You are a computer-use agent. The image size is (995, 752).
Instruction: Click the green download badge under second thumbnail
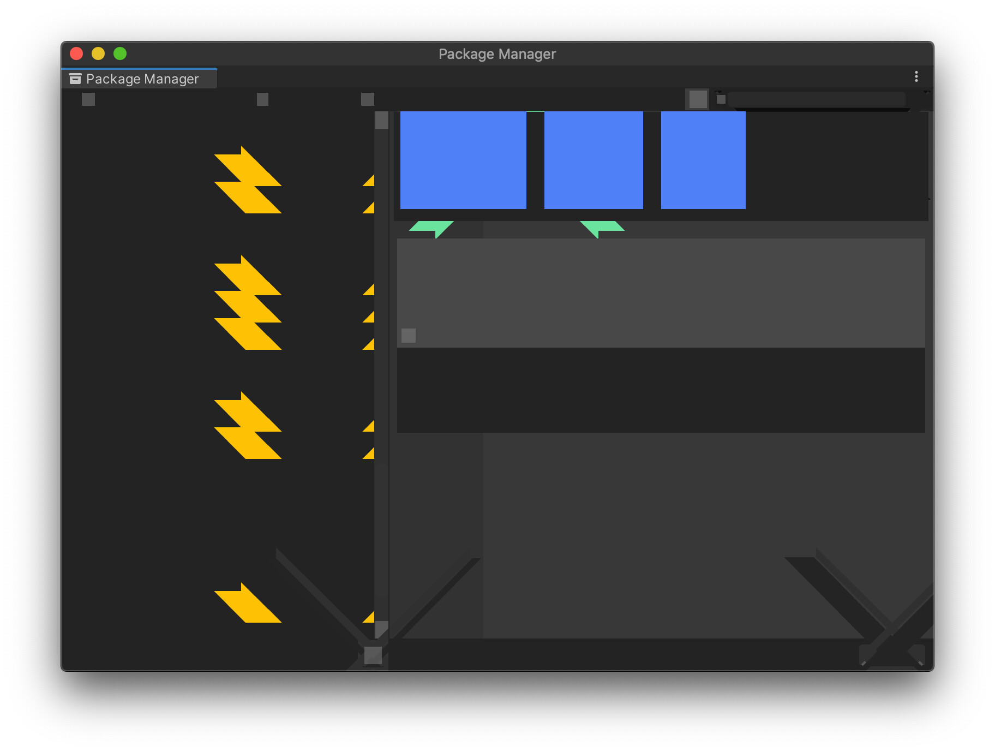[x=602, y=226]
